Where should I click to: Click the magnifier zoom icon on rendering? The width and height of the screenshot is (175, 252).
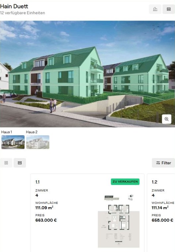pos(166,119)
